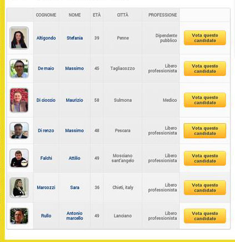Click Rullo's photo thumbnail
This screenshot has height=242, width=235.
[19, 216]
